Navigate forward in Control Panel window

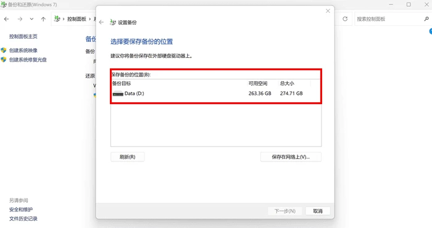click(20, 19)
